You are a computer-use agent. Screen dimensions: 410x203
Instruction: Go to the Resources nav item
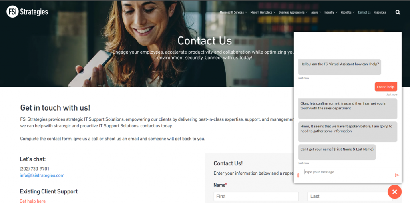point(380,12)
